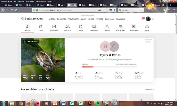
Task: Open the Marcadores browser menu
Action: pyautogui.click(x=30, y=1)
